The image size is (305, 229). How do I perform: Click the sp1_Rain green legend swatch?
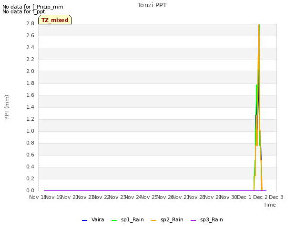114,220
